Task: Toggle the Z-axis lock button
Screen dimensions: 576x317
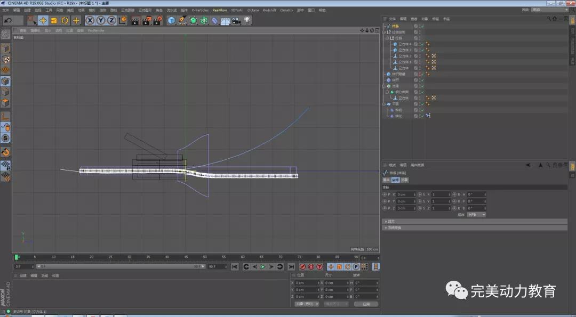Action: click(x=111, y=20)
